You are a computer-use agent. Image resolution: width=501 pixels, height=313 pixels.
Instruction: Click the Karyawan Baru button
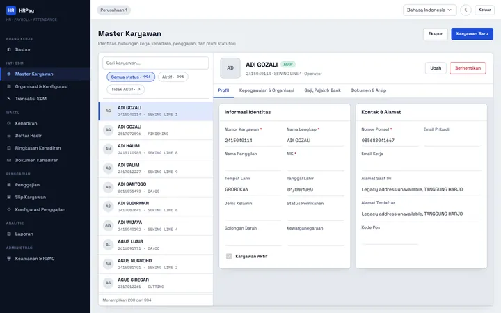(472, 34)
